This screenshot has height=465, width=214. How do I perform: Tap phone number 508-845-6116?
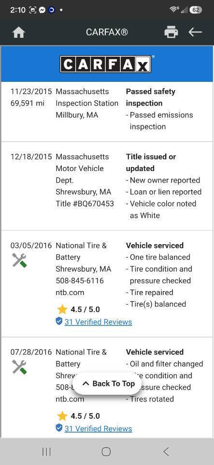[x=80, y=280]
